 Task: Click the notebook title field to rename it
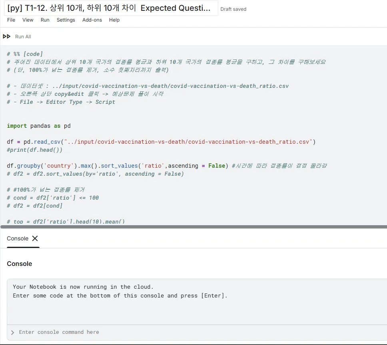click(x=108, y=8)
